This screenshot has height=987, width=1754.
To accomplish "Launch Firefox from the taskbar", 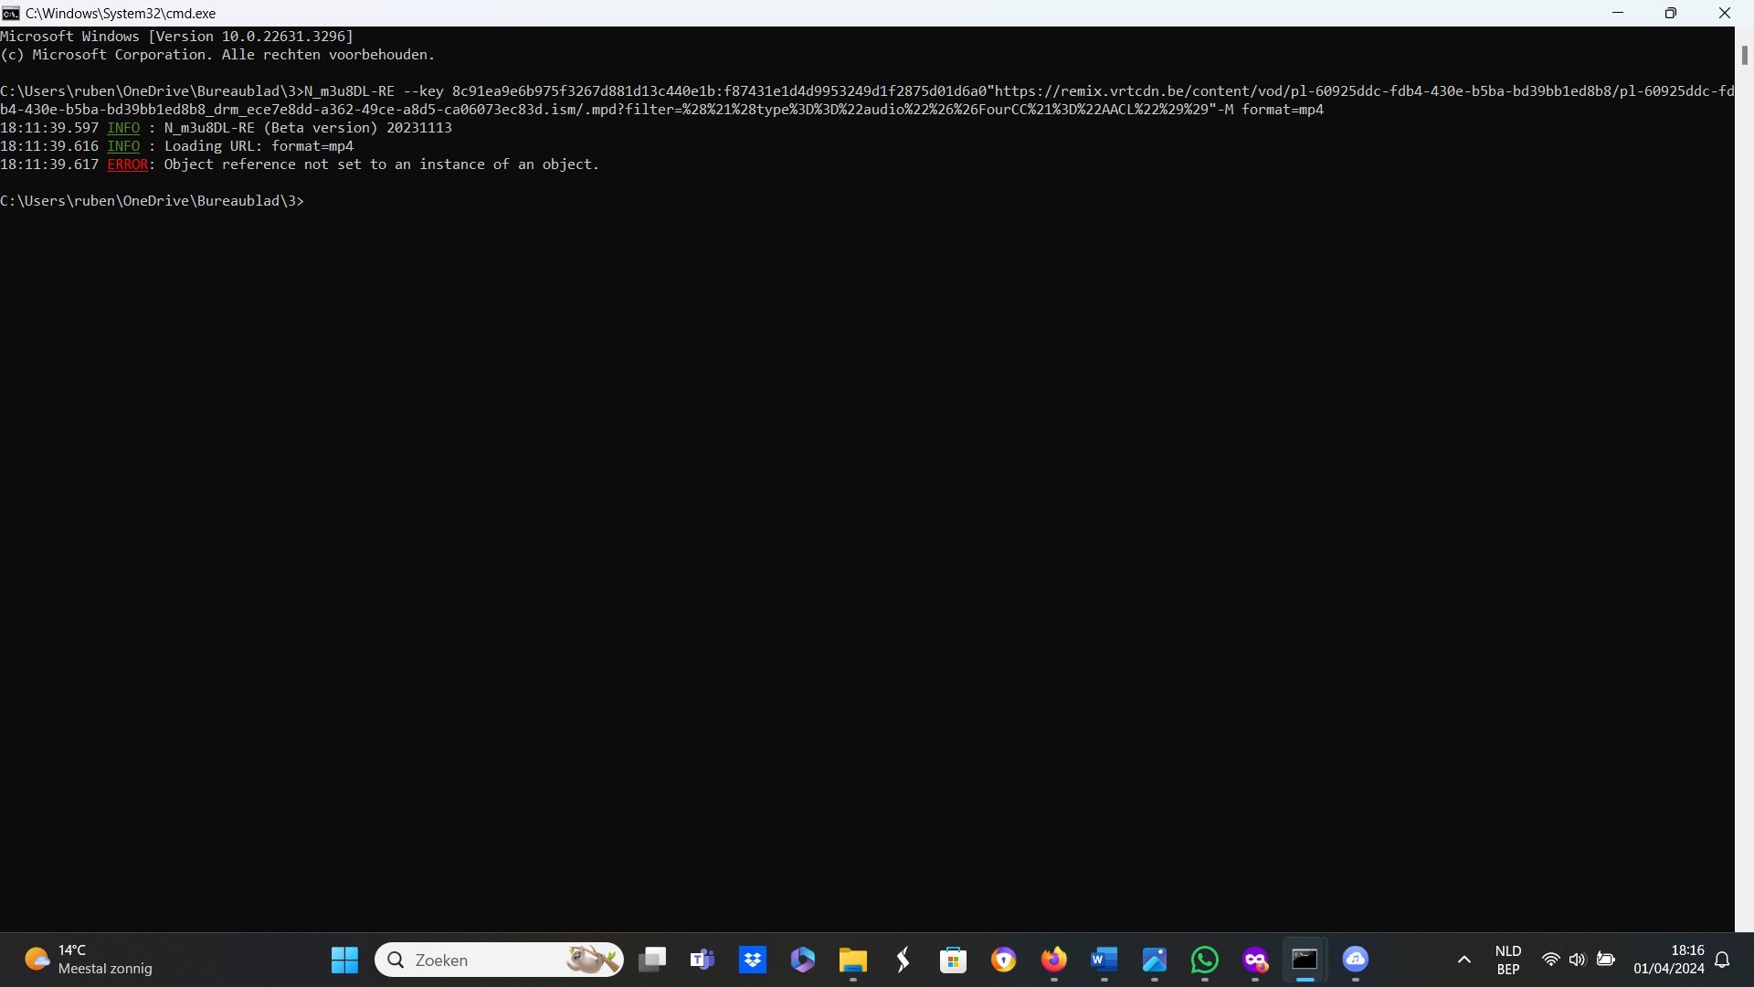I will pos(1054,960).
